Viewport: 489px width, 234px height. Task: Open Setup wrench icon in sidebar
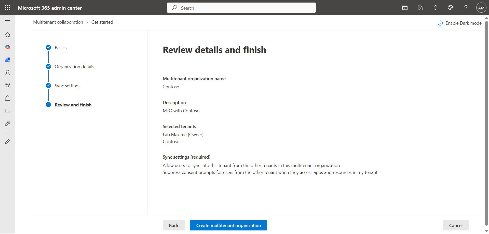coord(8,123)
